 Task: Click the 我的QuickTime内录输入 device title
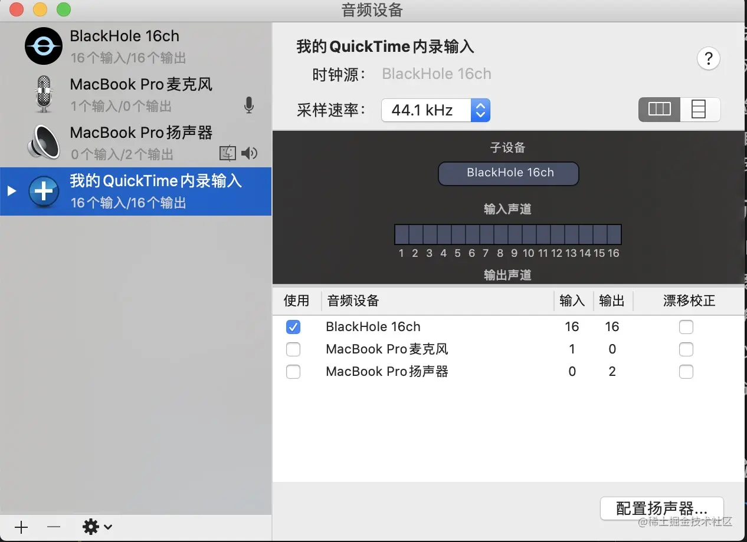click(385, 47)
